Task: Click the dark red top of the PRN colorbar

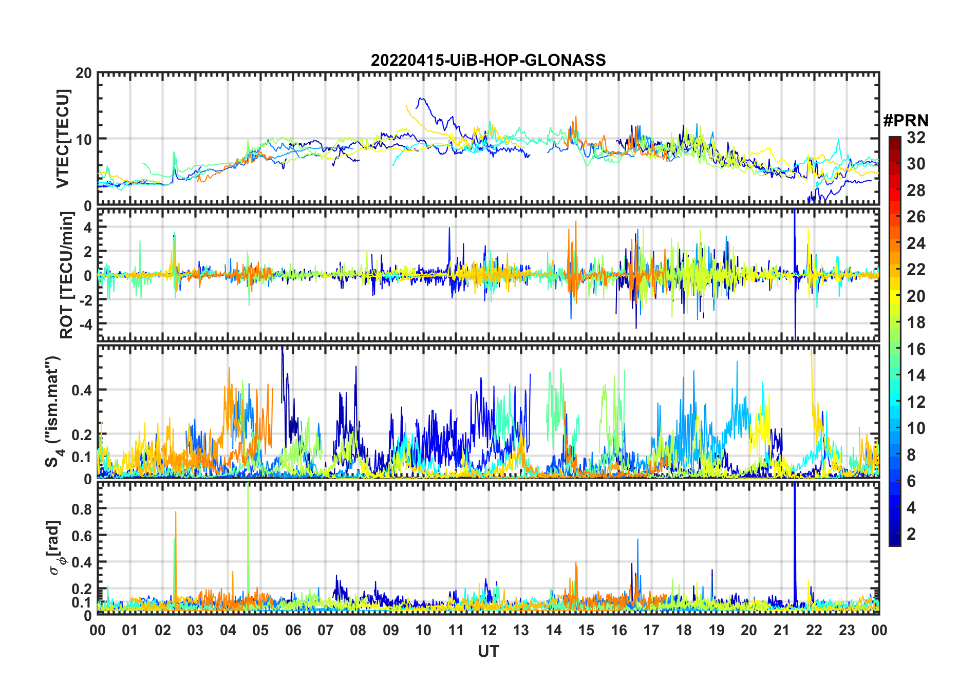Action: (894, 140)
